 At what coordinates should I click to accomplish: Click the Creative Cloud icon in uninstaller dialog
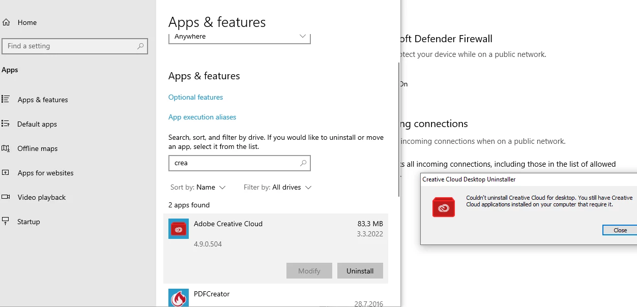point(444,207)
